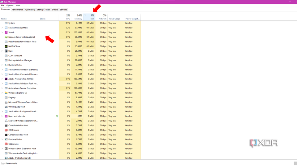Expand the Service Host: SysMain row
The height and width of the screenshot is (167, 297).
pos(2,28)
